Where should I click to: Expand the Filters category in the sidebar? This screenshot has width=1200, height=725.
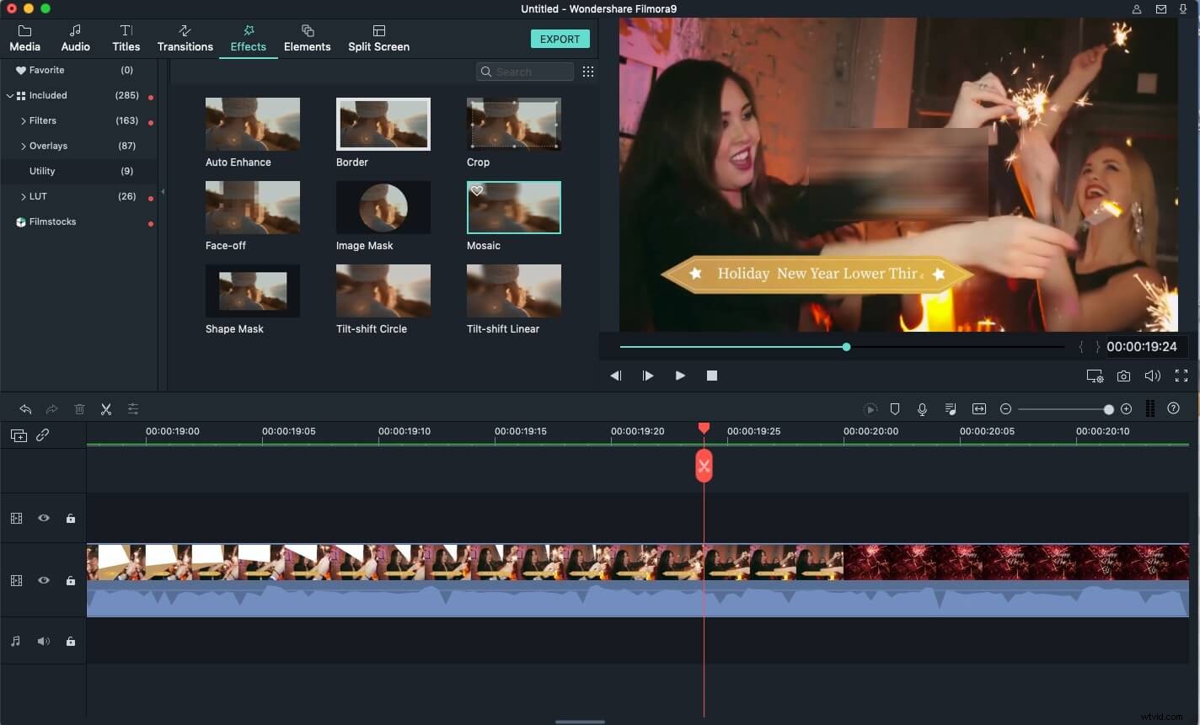(25, 120)
